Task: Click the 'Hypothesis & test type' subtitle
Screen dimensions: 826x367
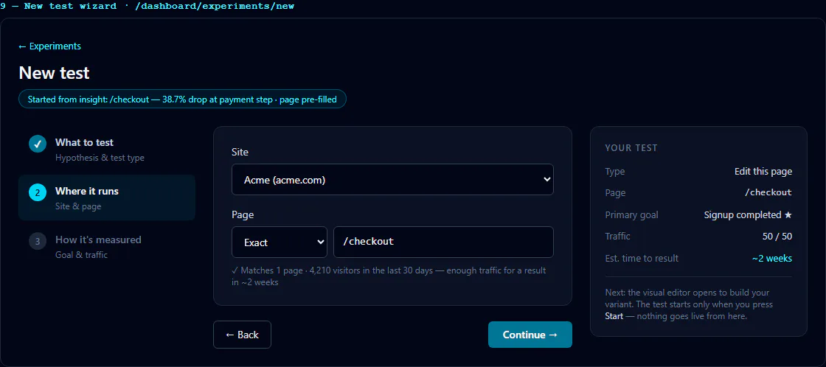Action: 100,158
